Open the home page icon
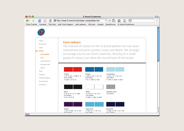 click(50, 21)
